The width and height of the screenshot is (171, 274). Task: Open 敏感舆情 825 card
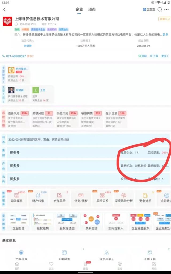(x=91, y=119)
